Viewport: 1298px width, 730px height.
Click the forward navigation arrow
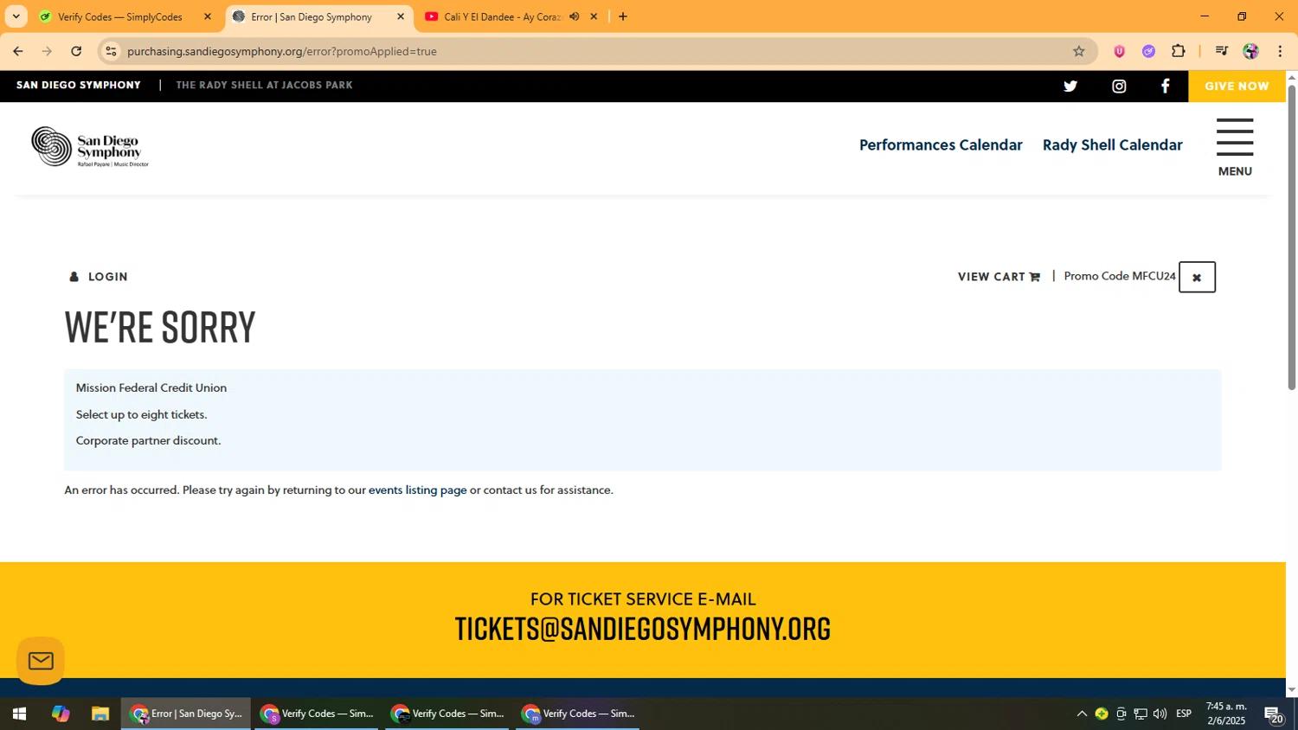pos(47,51)
